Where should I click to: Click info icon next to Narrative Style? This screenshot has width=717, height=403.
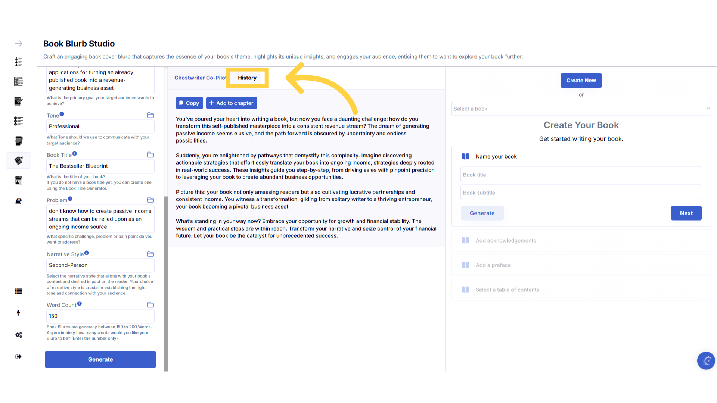pos(87,253)
